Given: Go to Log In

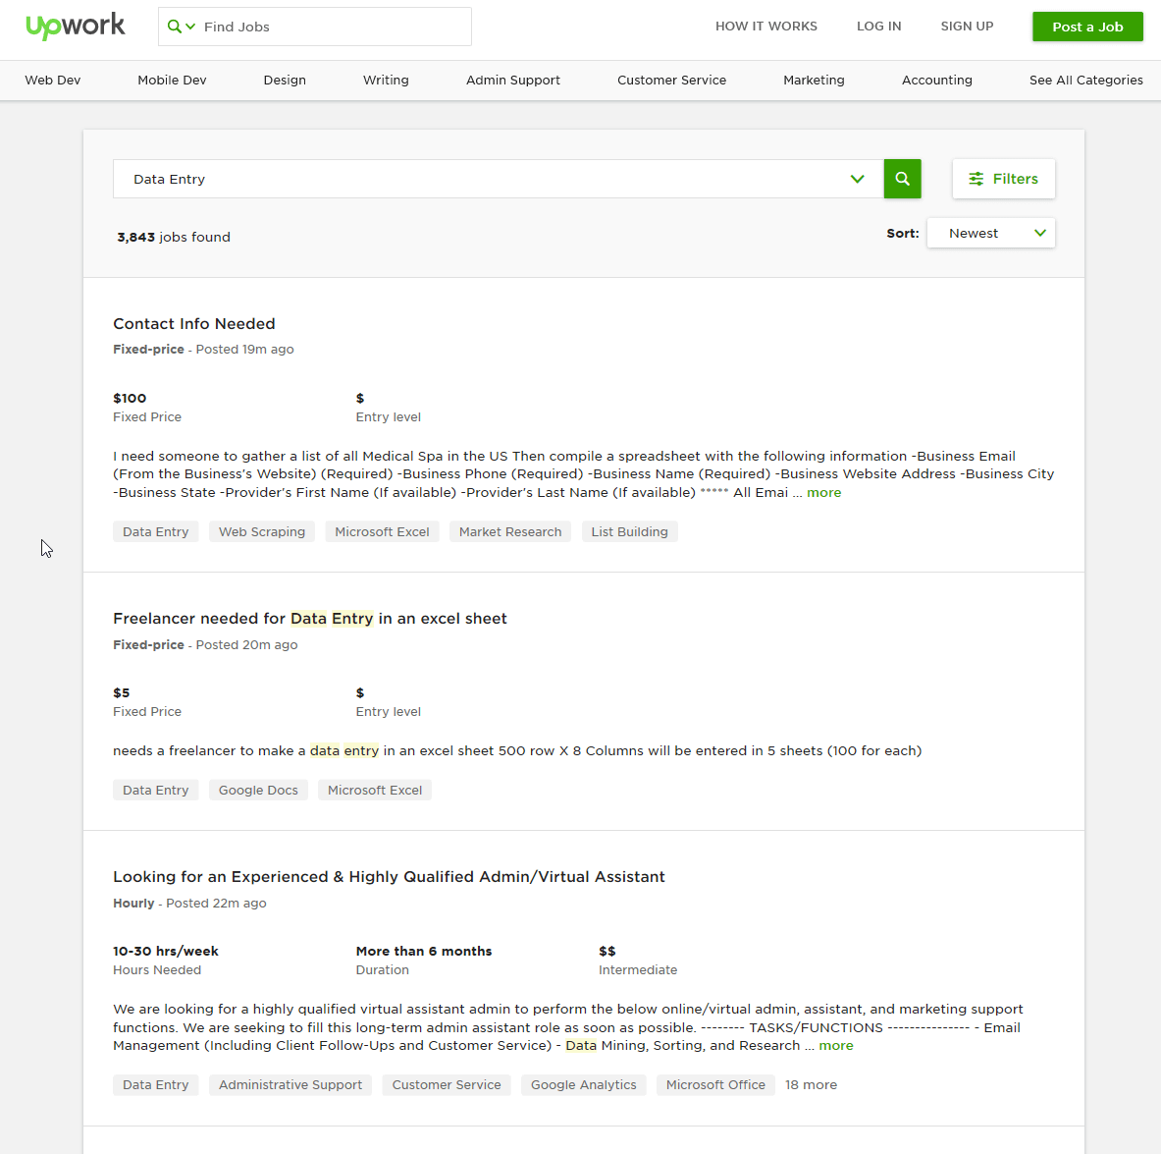Looking at the screenshot, I should (879, 26).
